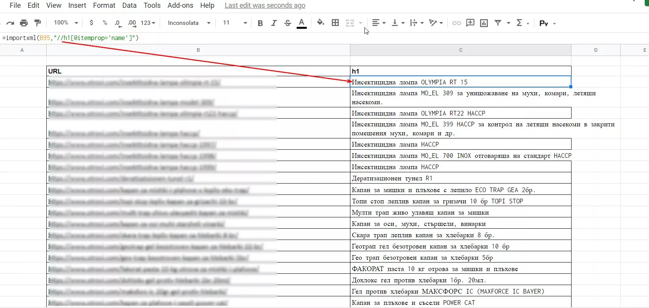Toggle strikethrough formatting
The image size is (649, 308).
[x=288, y=23]
